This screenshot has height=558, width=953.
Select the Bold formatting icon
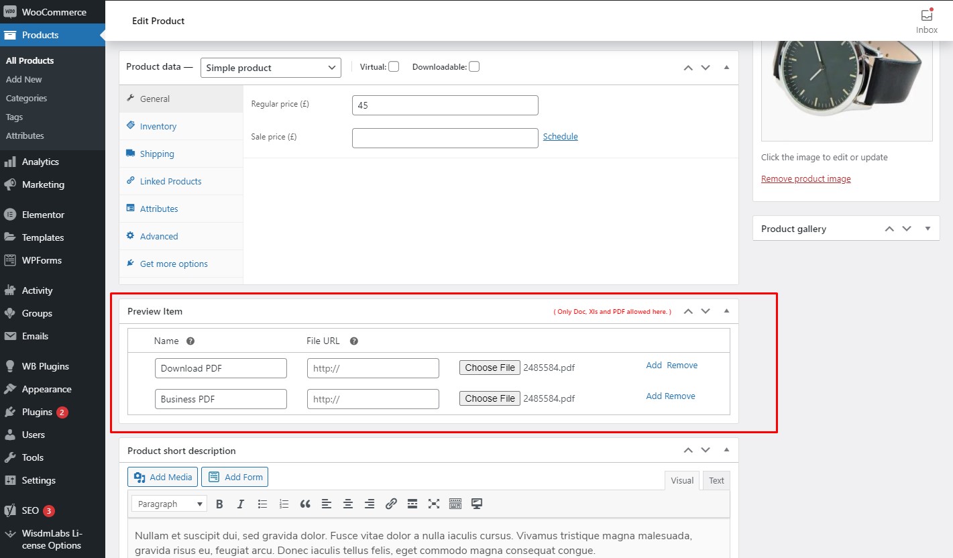pos(219,504)
